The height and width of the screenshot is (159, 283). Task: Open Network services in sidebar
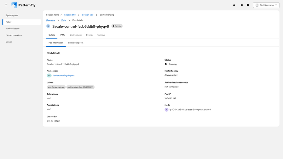(14, 35)
